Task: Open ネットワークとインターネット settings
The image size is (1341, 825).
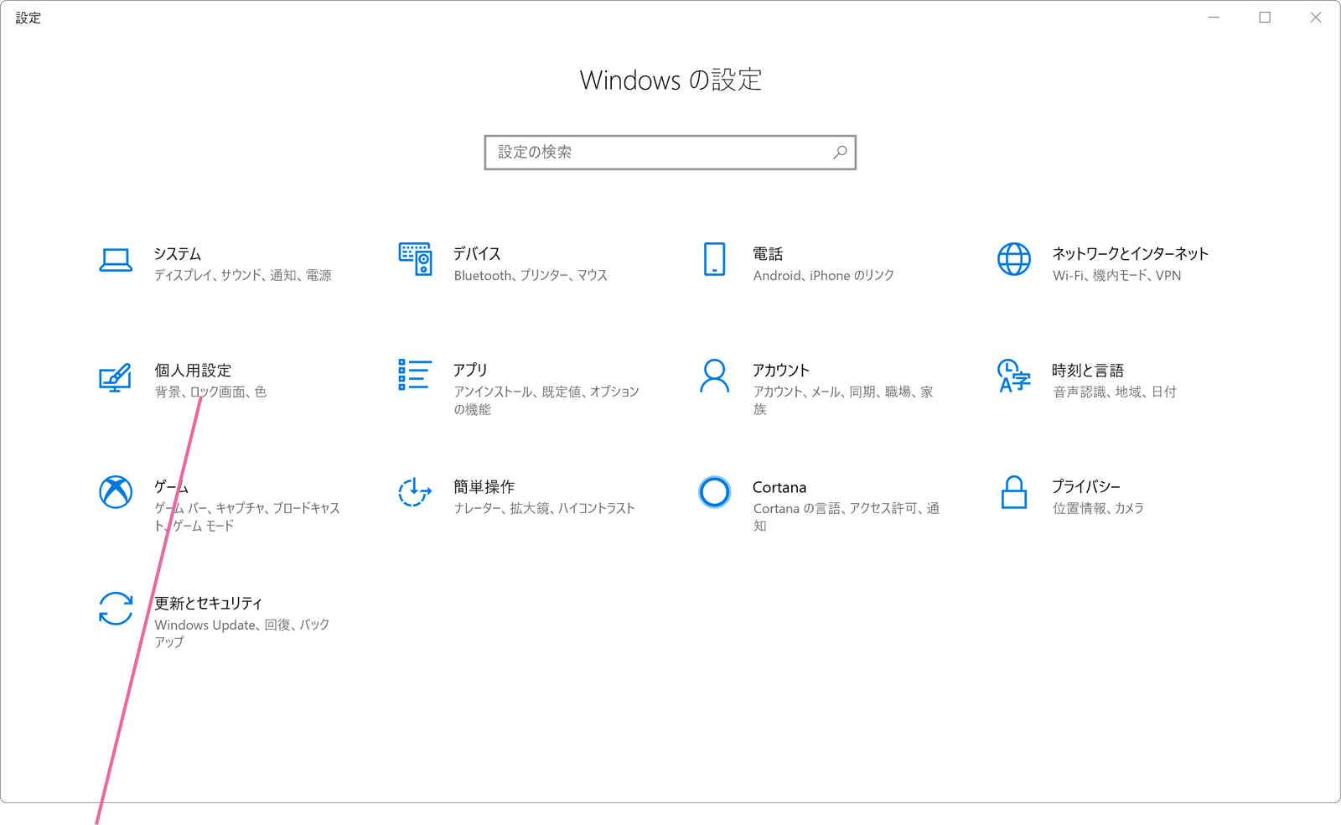Action: [1130, 253]
